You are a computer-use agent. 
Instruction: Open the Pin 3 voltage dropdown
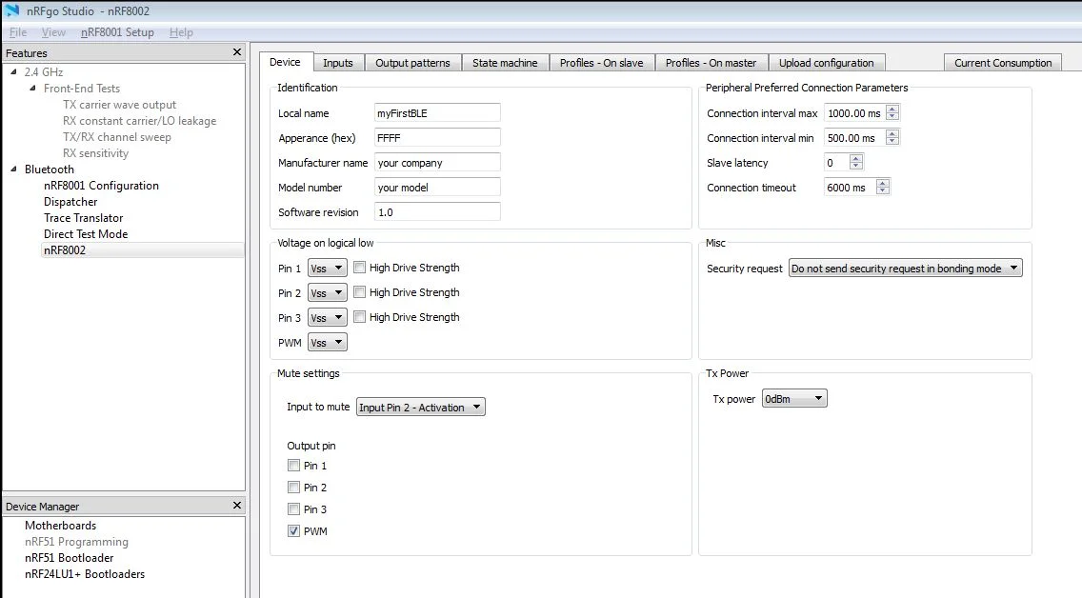(327, 318)
